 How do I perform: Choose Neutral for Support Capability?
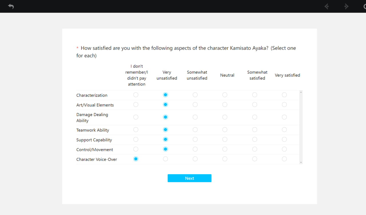point(225,140)
